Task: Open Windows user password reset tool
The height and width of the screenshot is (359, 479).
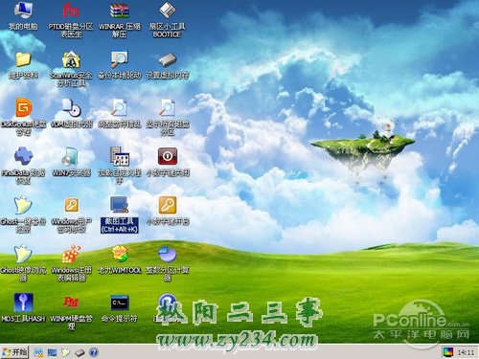Action: click(x=71, y=205)
